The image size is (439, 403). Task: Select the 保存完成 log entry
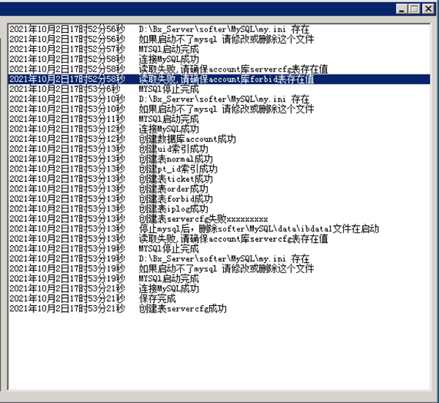point(157,299)
